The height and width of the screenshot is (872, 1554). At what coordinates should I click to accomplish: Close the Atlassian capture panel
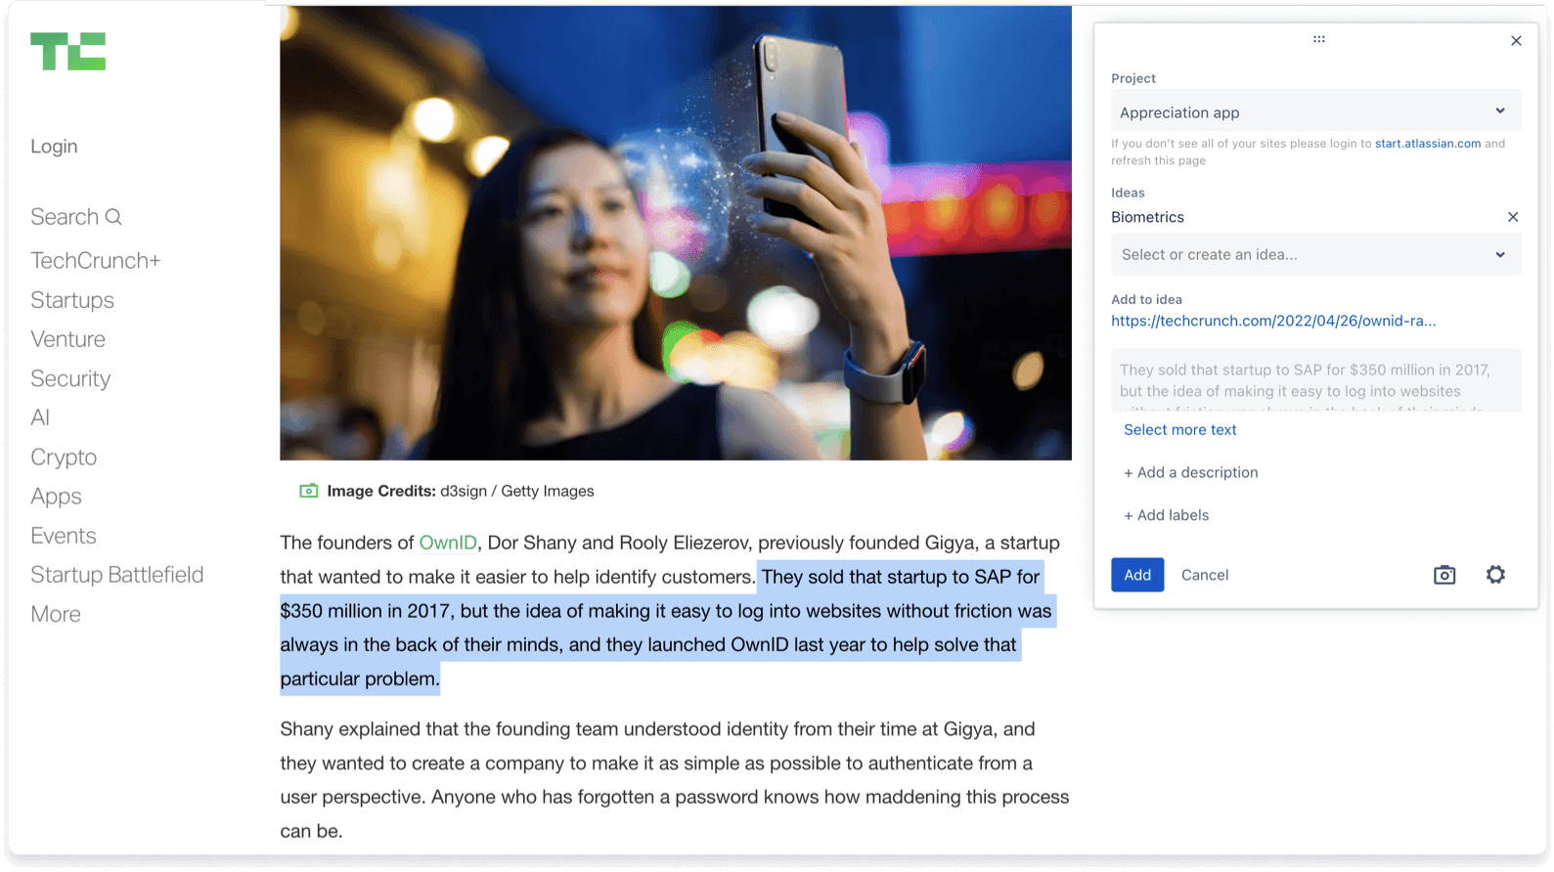click(x=1516, y=41)
